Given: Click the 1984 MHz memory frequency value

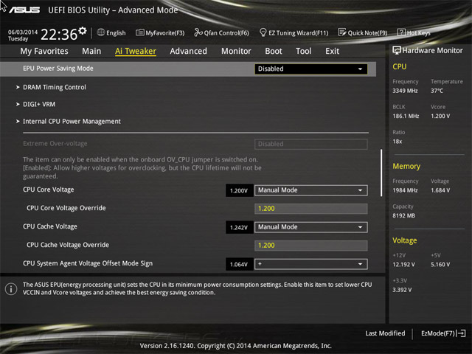Looking at the screenshot, I should click(x=405, y=190).
